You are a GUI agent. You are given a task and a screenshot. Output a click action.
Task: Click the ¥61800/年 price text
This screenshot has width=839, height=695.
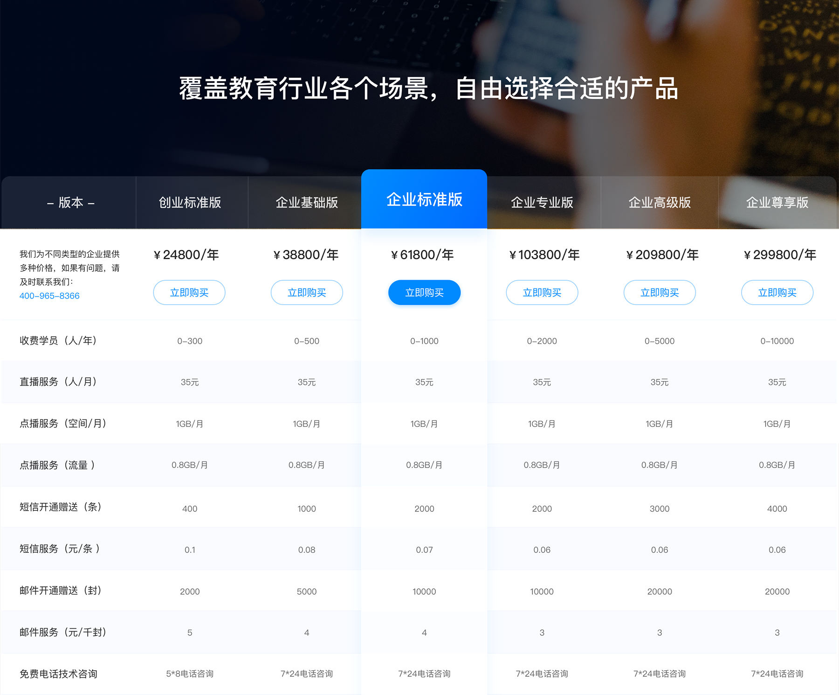coord(424,255)
